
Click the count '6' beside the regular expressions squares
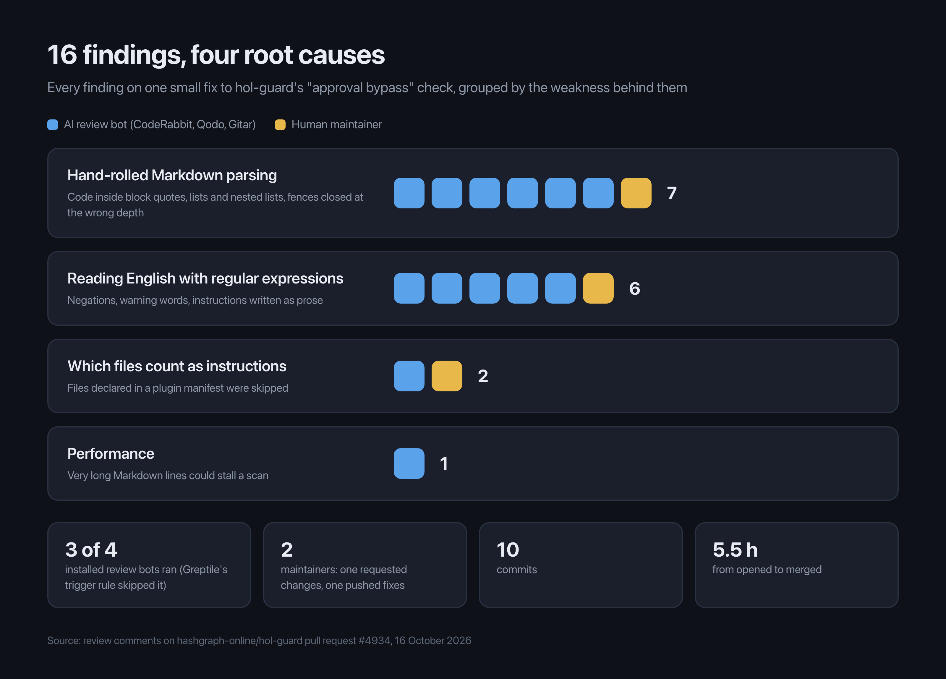click(x=634, y=289)
